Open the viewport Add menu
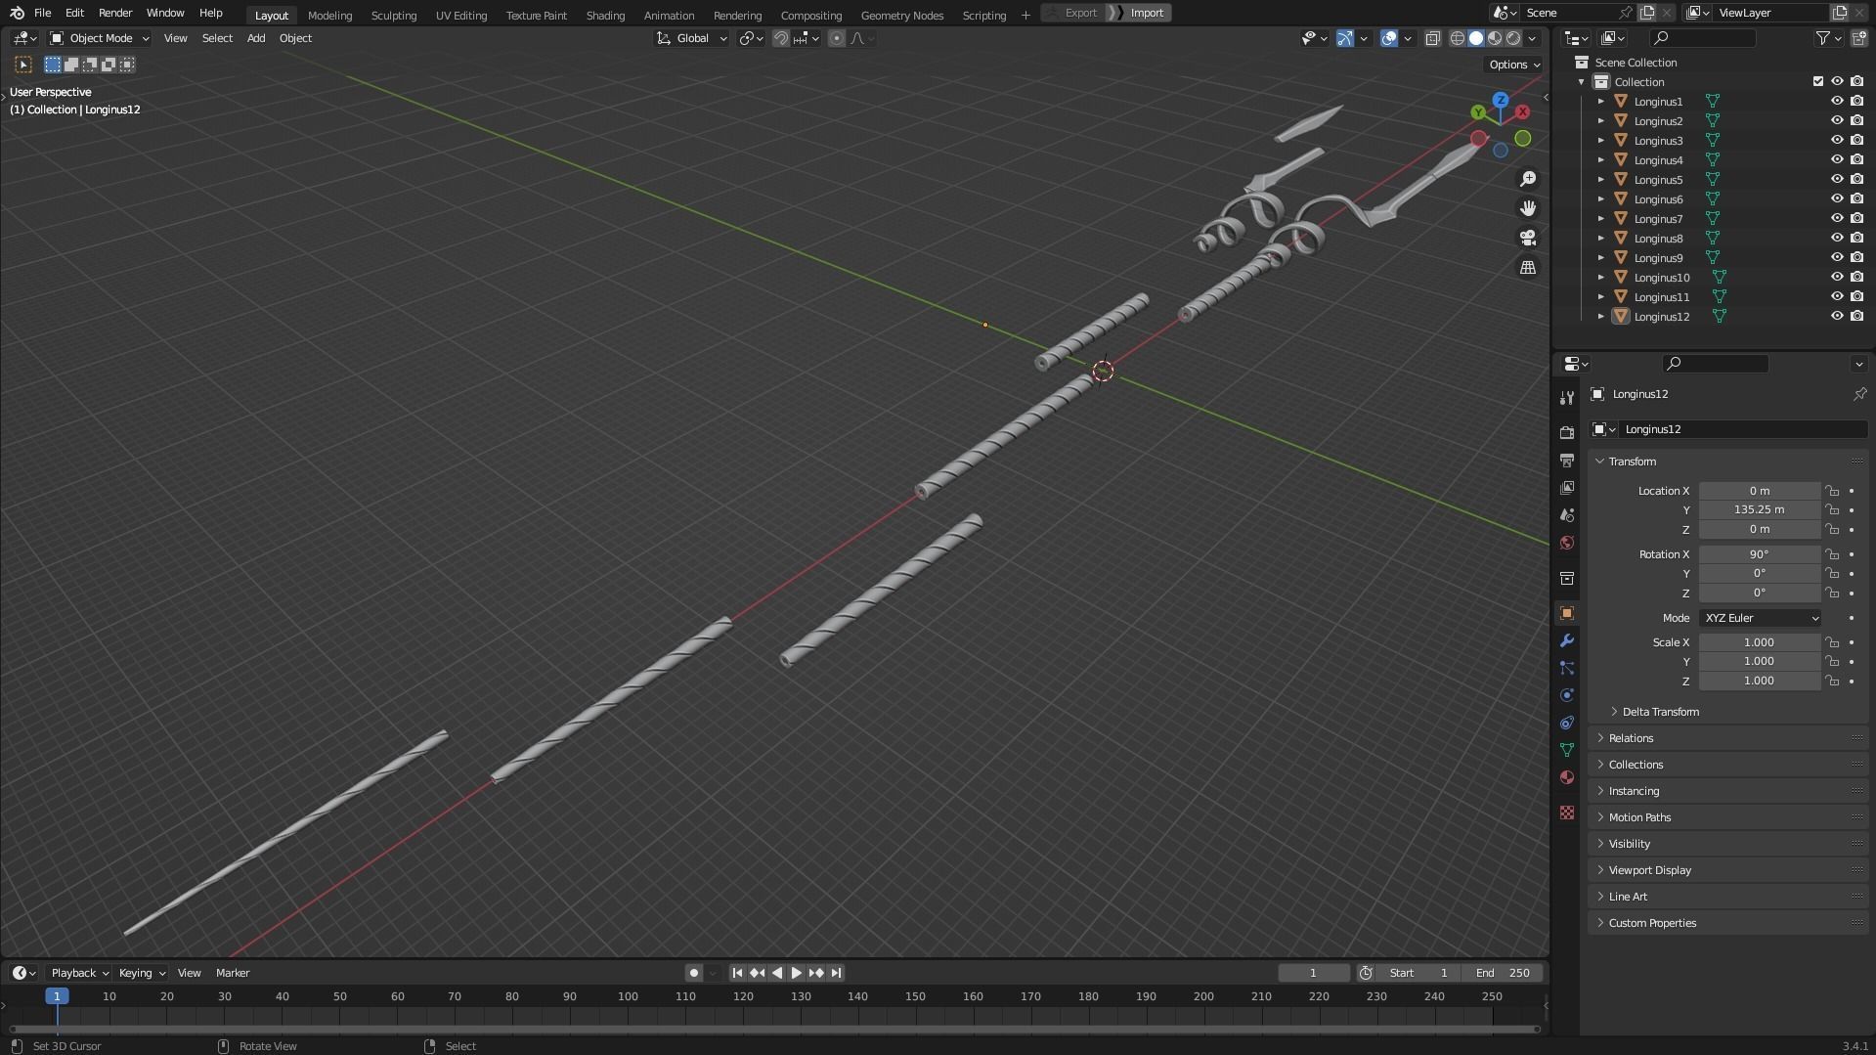1876x1055 pixels. click(256, 38)
